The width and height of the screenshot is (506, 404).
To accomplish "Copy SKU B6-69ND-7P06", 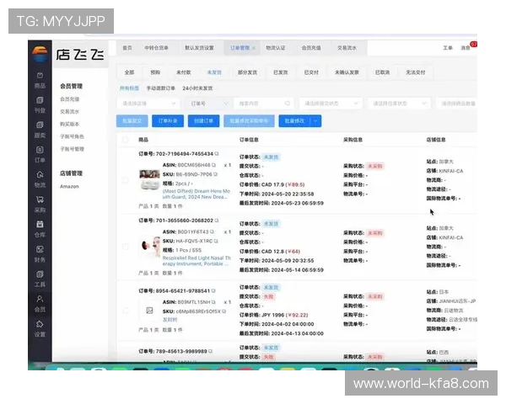I will (216, 174).
